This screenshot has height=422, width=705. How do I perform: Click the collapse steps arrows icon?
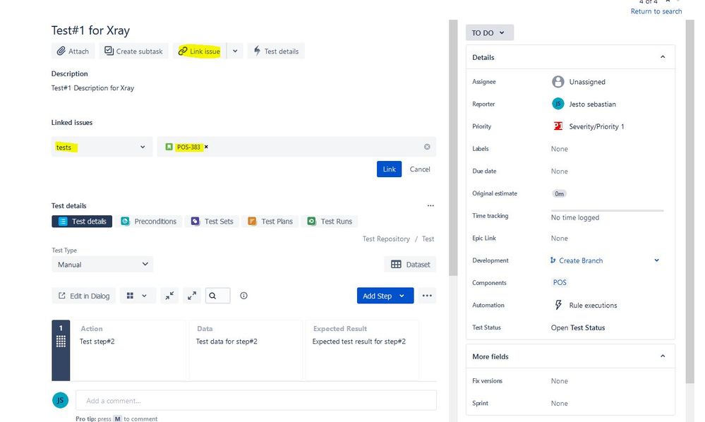[169, 296]
